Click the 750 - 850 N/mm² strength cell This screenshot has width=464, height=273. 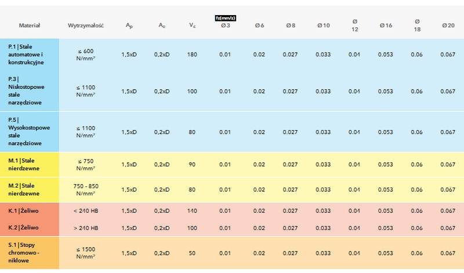(x=85, y=189)
